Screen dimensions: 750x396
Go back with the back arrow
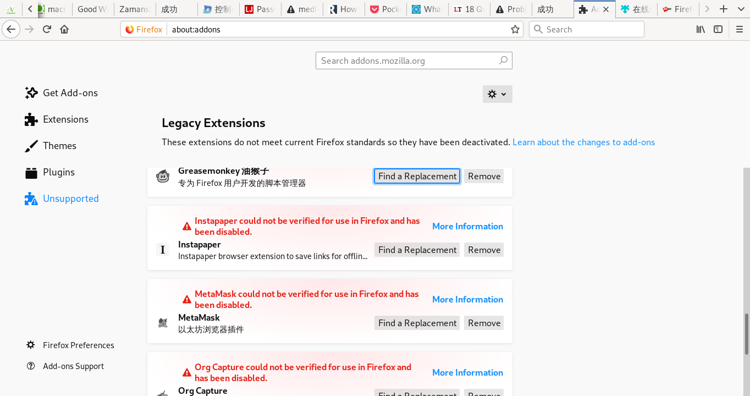coord(11,29)
